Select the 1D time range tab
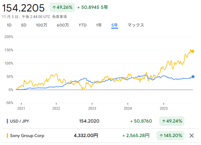Screen dimensions: 201x145 tap(9, 25)
